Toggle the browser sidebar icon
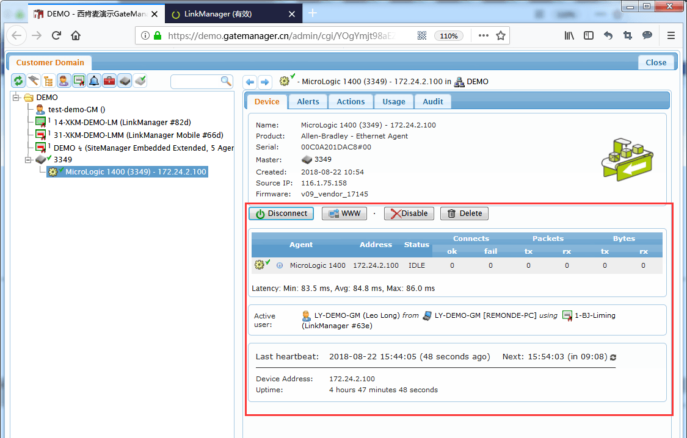Screen dimensions: 687x438 pos(589,35)
